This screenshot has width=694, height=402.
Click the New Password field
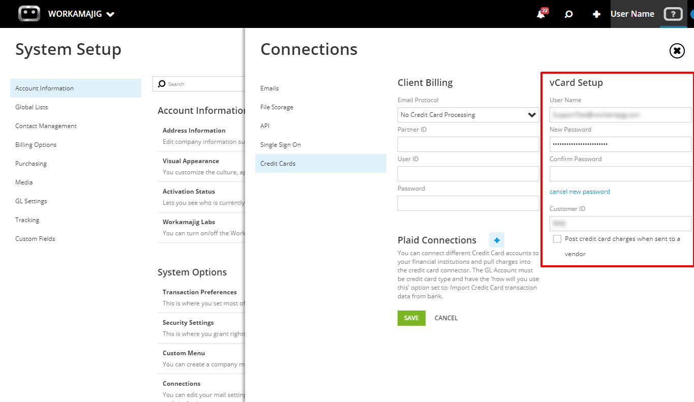(x=620, y=144)
